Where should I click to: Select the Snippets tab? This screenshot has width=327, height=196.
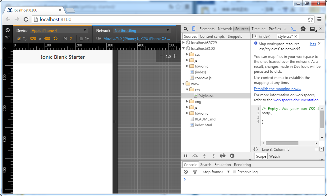click(235, 36)
